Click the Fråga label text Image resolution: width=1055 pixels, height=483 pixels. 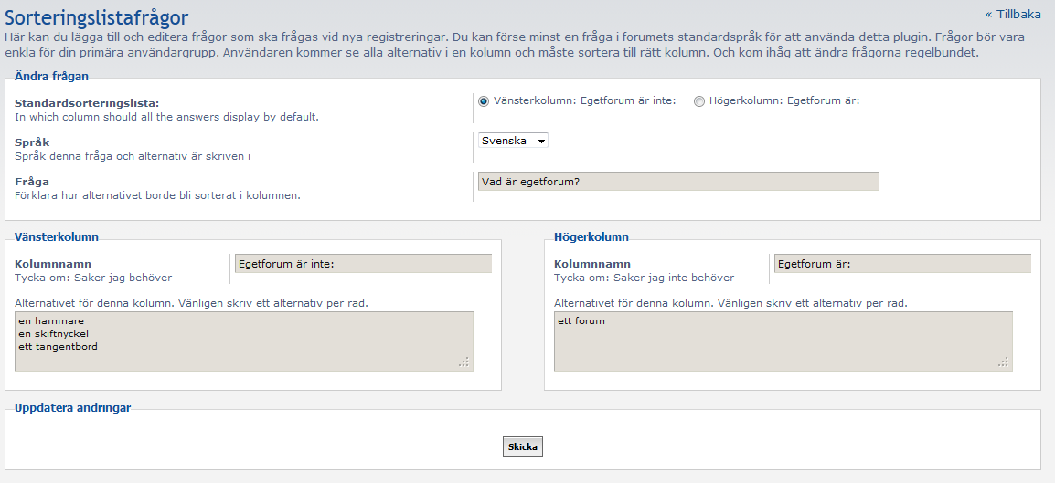tap(32, 182)
